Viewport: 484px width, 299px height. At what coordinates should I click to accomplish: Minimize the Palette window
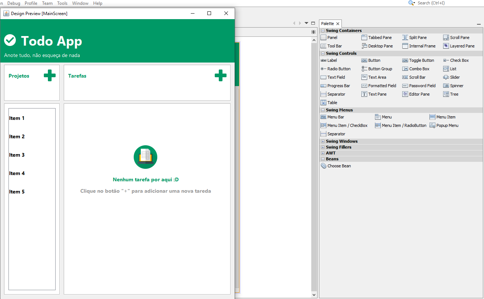pos(479,24)
